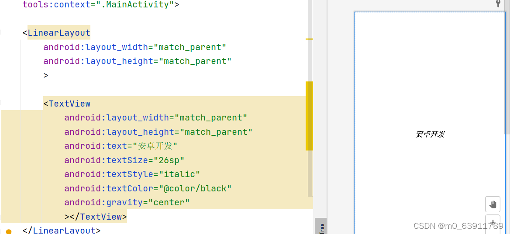The height and width of the screenshot is (234, 510).
Task: Click the android:textStyle attribute name
Action: pos(109,174)
